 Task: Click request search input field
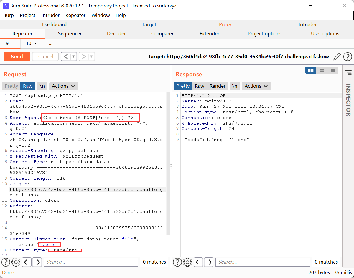91,262
